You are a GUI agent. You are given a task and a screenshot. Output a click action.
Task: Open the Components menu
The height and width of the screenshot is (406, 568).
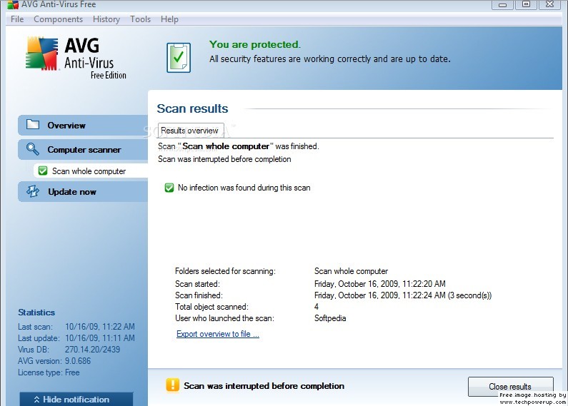point(59,19)
